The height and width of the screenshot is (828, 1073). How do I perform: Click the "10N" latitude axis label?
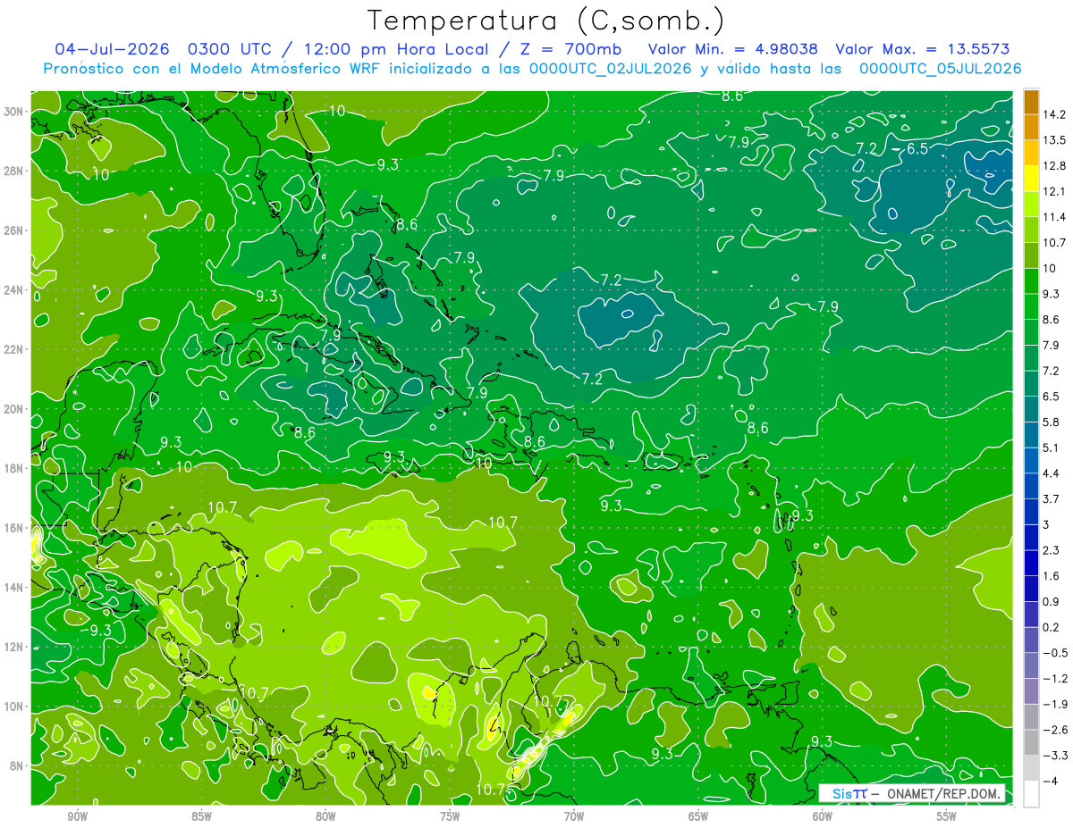(13, 706)
